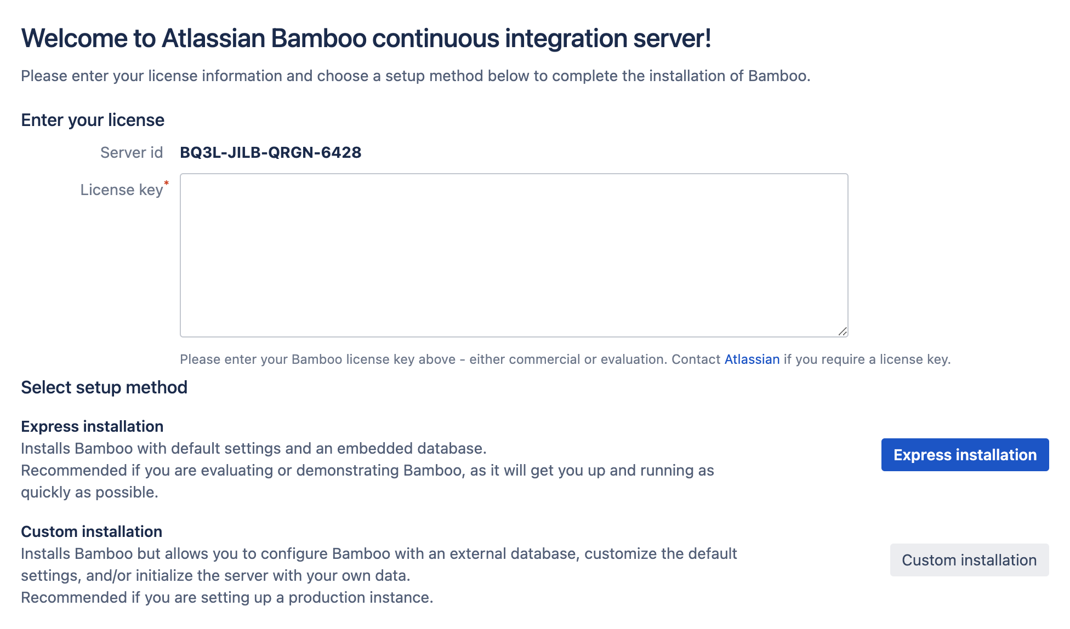Click the red required asterisk by License key

click(x=166, y=183)
